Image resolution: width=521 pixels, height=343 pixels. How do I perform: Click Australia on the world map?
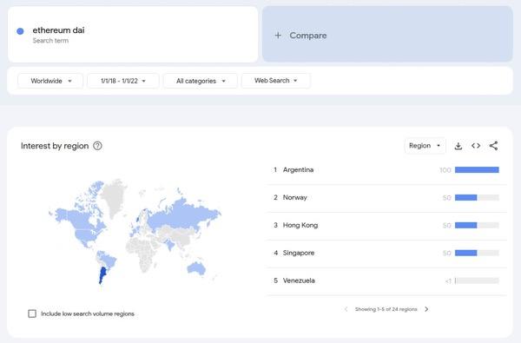coord(197,267)
